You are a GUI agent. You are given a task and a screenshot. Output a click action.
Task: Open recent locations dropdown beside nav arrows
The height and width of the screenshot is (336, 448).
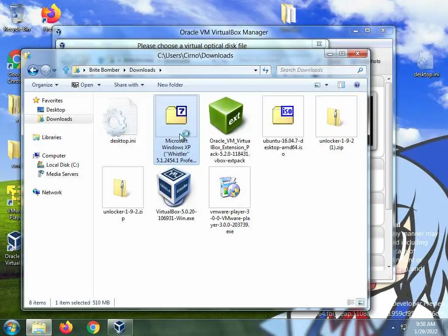click(54, 70)
